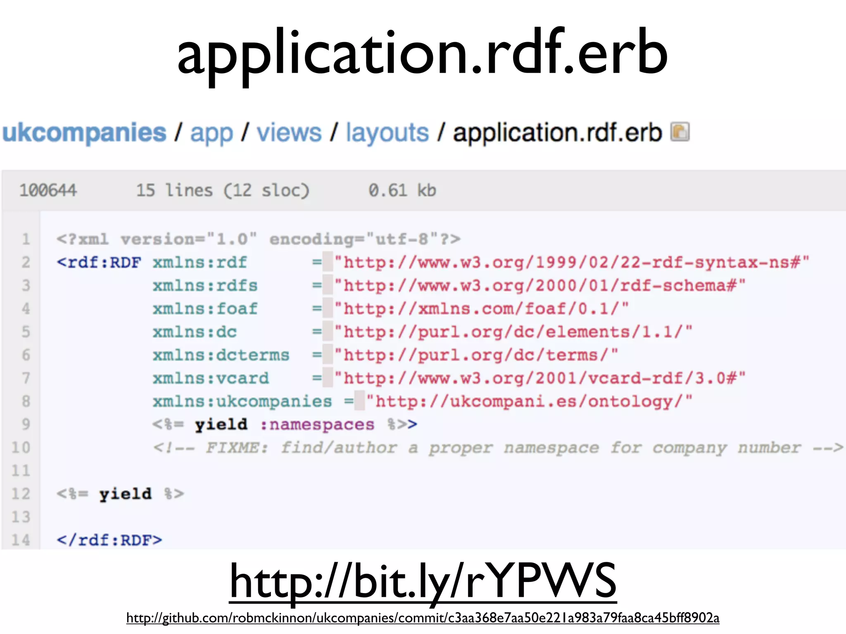Click the rdf-syntax-ns namespace URL string

572,262
